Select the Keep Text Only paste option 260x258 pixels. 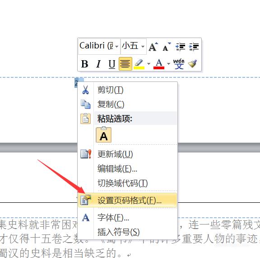[104, 135]
